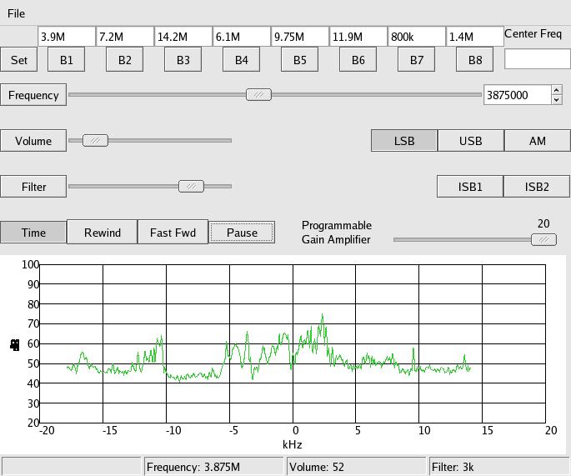Image resolution: width=571 pixels, height=476 pixels.
Task: Click the Frequency button
Action: [x=33, y=95]
